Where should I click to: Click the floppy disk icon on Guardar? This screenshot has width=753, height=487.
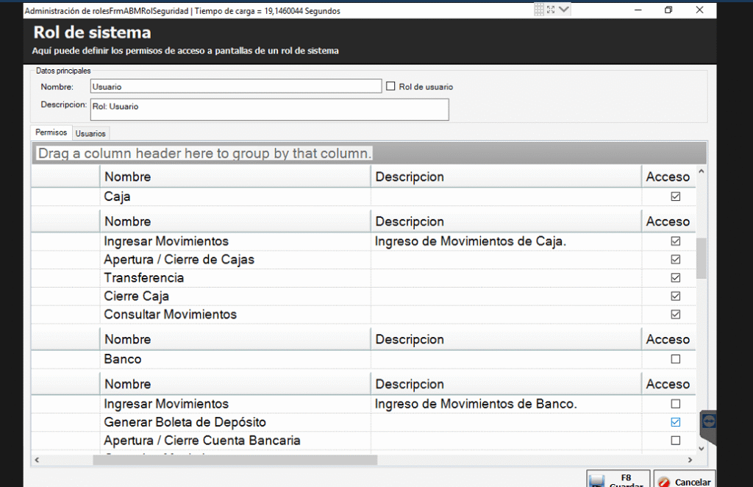tap(597, 482)
